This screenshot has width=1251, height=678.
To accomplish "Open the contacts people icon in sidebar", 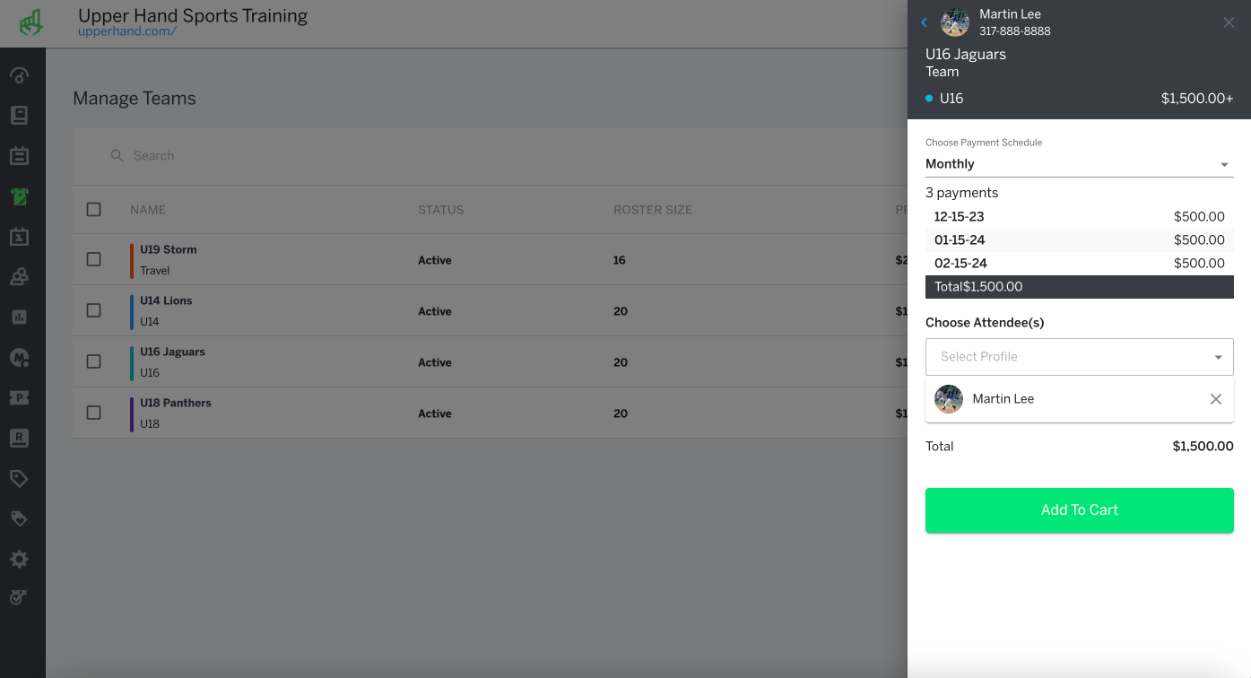I will [19, 277].
